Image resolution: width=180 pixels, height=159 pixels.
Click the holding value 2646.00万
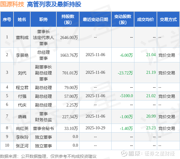(x=69, y=37)
